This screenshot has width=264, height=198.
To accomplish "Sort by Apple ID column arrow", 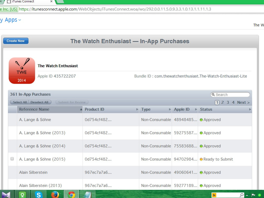I will [196, 110].
